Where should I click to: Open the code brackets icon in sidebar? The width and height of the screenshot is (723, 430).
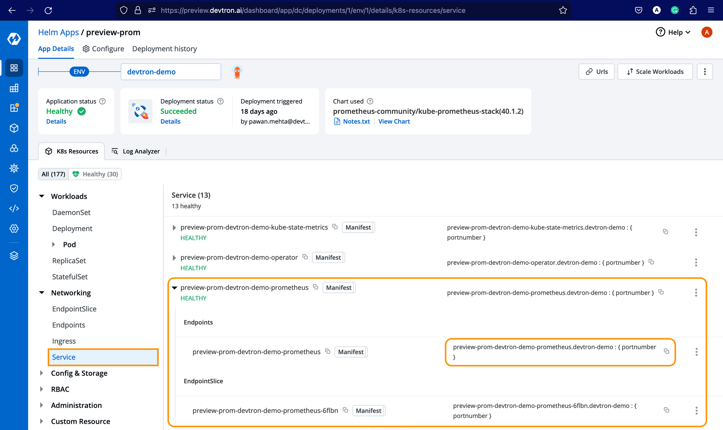click(x=14, y=208)
